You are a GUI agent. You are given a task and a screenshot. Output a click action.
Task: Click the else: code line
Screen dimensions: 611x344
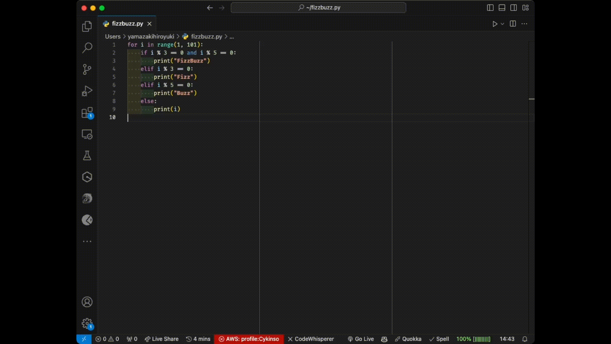(x=149, y=101)
